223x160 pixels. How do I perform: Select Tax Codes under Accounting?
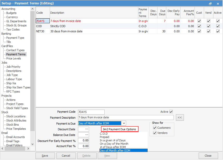pyautogui.click(x=13, y=29)
